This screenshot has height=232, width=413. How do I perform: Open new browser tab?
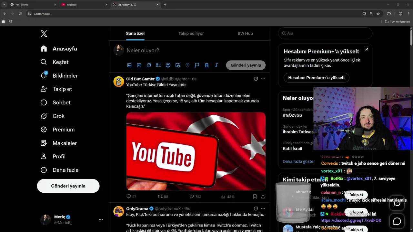[x=165, y=5]
